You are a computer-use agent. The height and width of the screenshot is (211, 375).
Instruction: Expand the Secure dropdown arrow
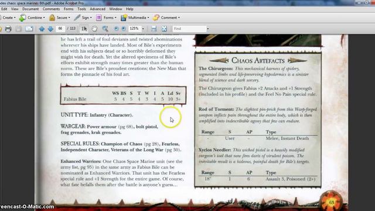tap(69, 18)
